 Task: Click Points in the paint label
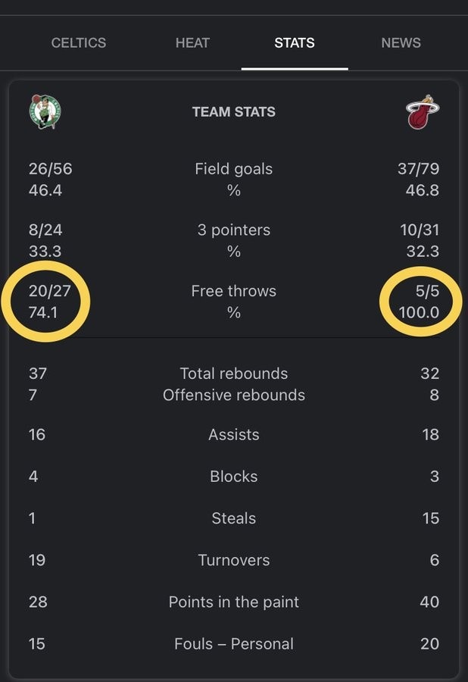click(234, 602)
